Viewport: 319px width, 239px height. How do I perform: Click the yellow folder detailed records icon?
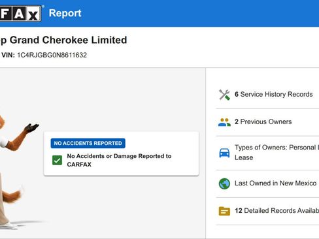[x=224, y=211]
